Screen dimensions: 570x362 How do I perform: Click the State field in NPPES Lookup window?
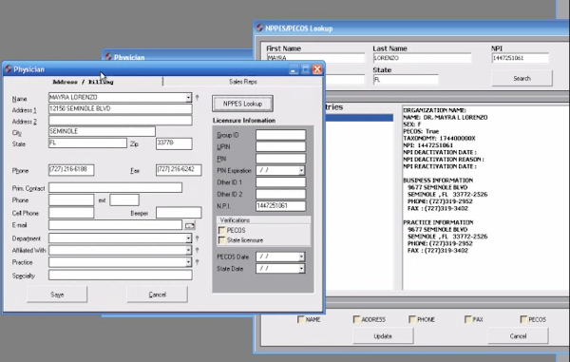[406, 80]
